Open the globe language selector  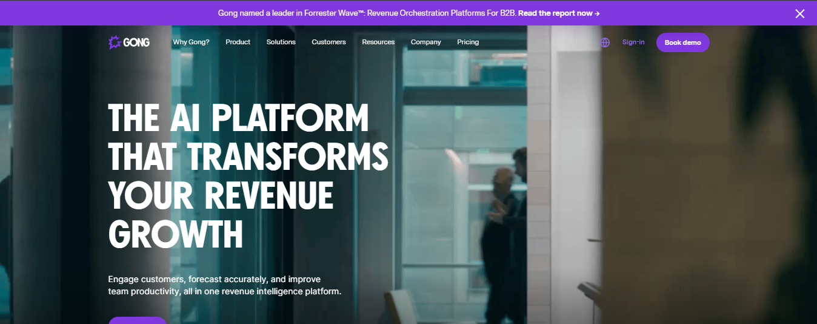click(605, 42)
